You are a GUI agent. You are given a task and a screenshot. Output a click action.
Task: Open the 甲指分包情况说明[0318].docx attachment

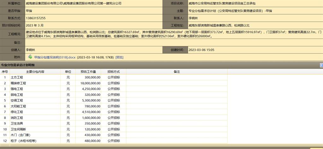(x=55, y=57)
